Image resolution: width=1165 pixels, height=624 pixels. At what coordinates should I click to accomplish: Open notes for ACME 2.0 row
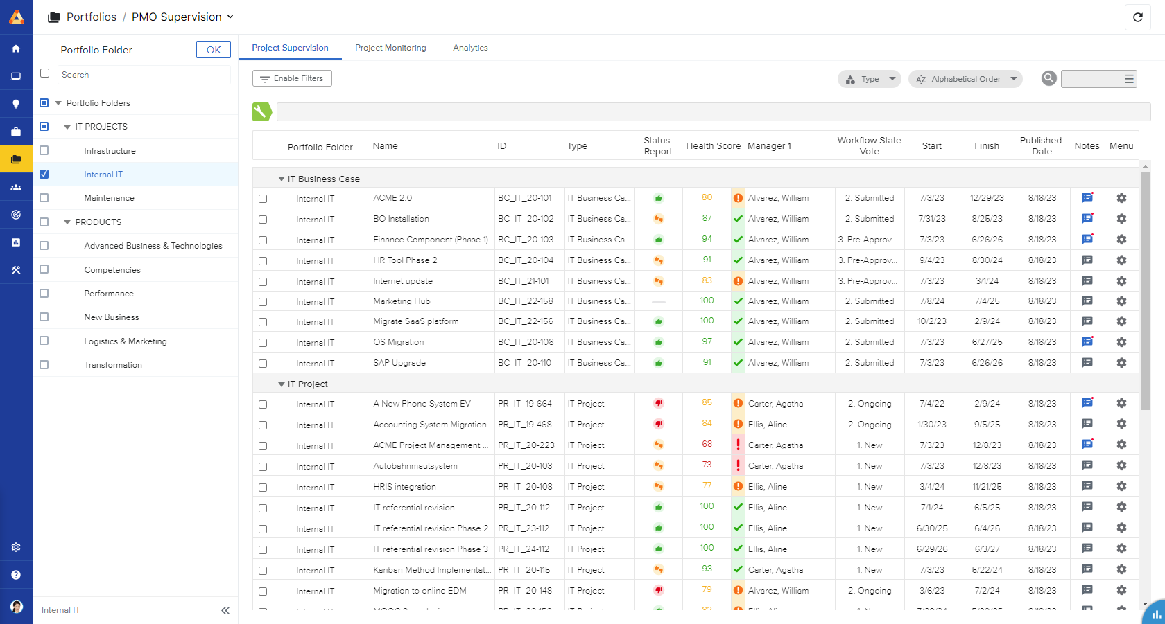point(1087,198)
